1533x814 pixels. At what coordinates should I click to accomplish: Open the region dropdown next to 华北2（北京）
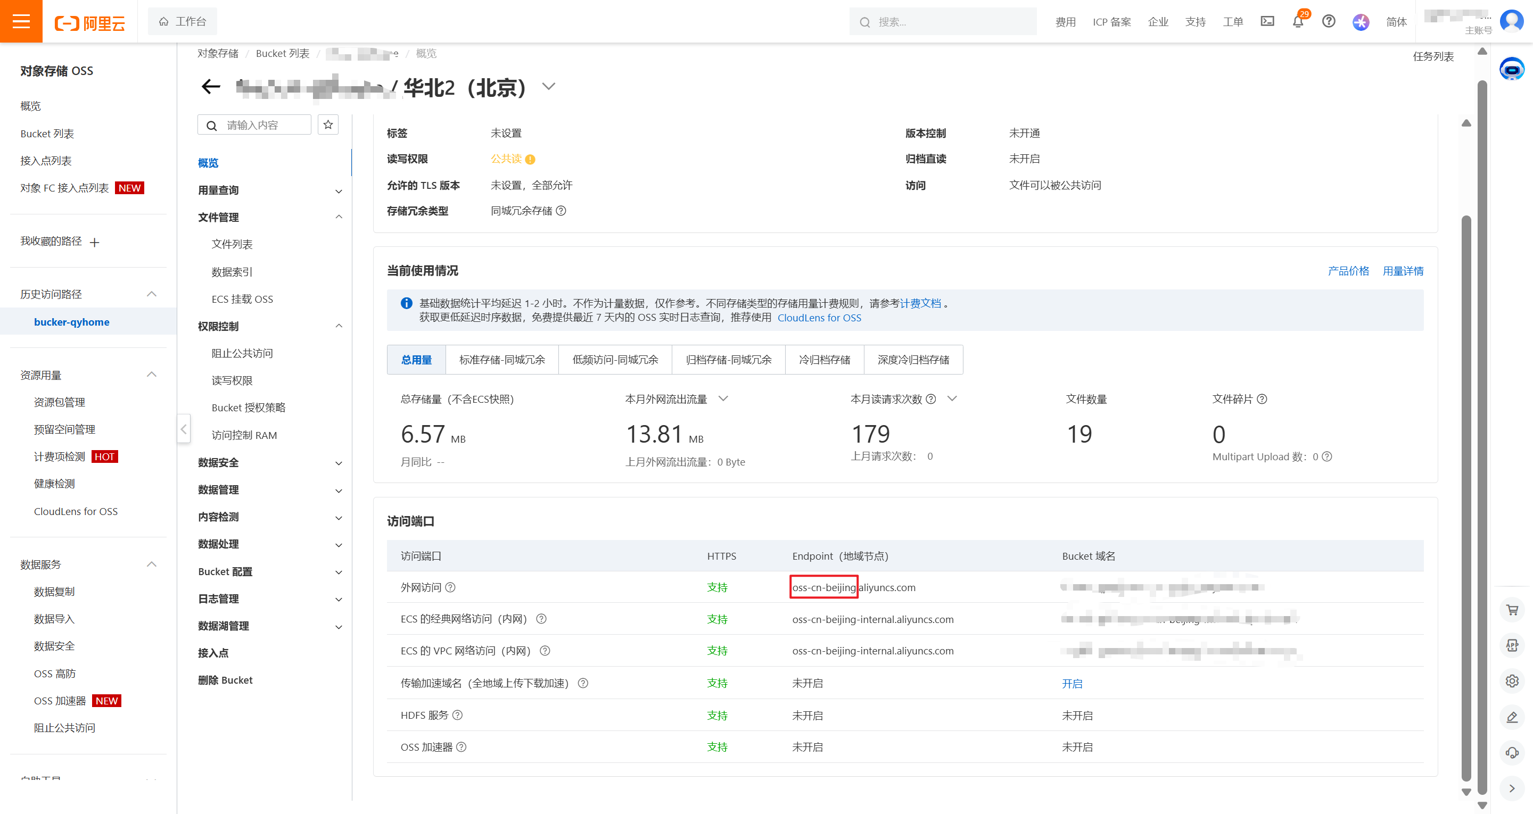click(x=549, y=87)
